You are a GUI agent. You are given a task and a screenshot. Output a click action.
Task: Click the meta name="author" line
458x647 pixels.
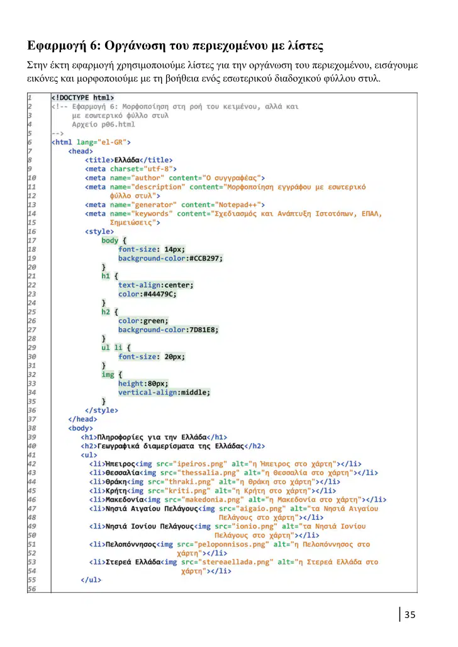(175, 178)
